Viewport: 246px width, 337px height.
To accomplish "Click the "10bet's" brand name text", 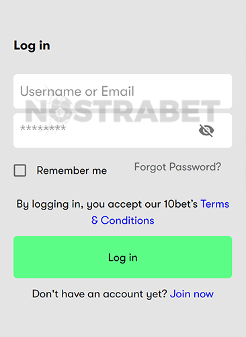I will (x=181, y=204).
